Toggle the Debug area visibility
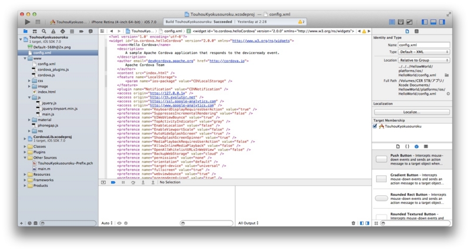470x251 pixels. [433, 22]
